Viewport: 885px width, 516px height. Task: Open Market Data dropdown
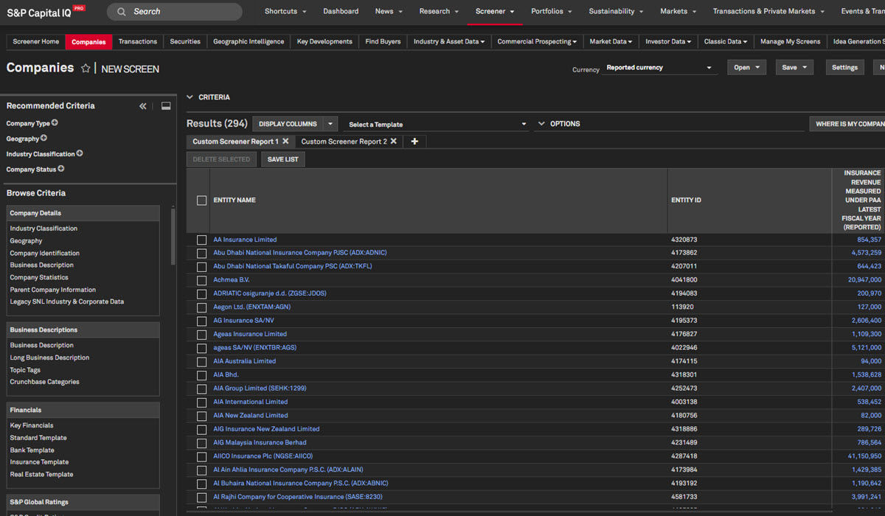pyautogui.click(x=611, y=42)
